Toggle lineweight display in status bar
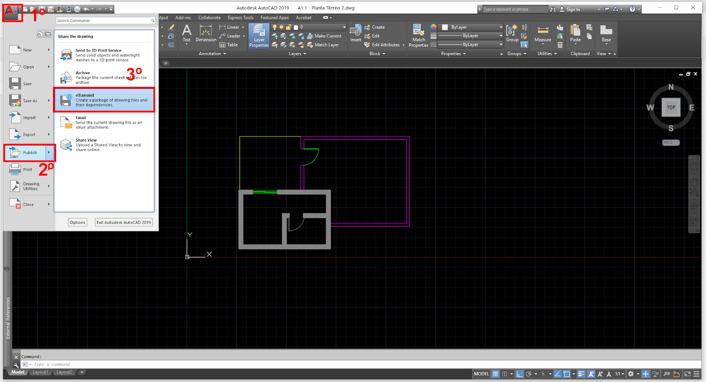Image resolution: width=706 pixels, height=382 pixels. pyautogui.click(x=581, y=374)
